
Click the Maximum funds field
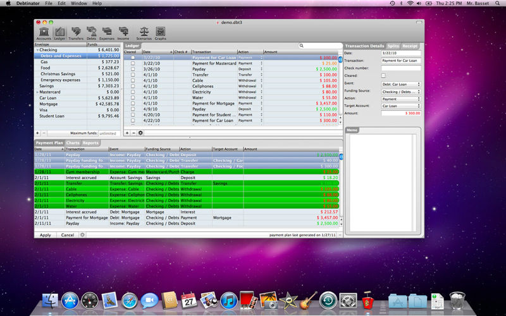(109, 133)
